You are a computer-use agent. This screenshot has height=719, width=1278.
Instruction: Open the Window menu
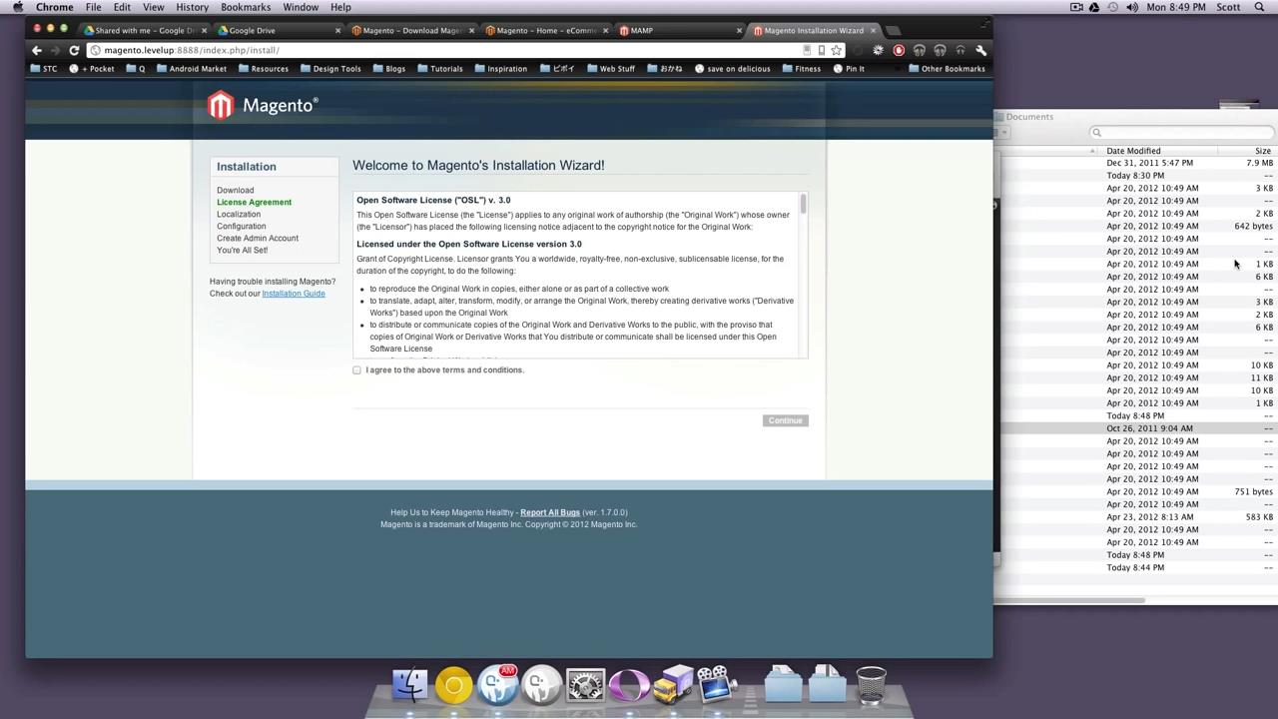[301, 7]
